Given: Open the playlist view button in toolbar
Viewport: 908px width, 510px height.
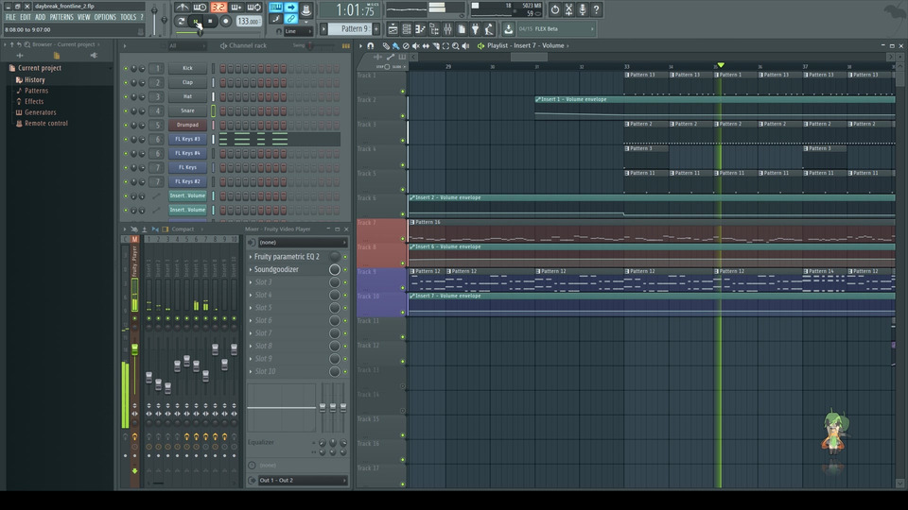Looking at the screenshot, I should coord(393,29).
